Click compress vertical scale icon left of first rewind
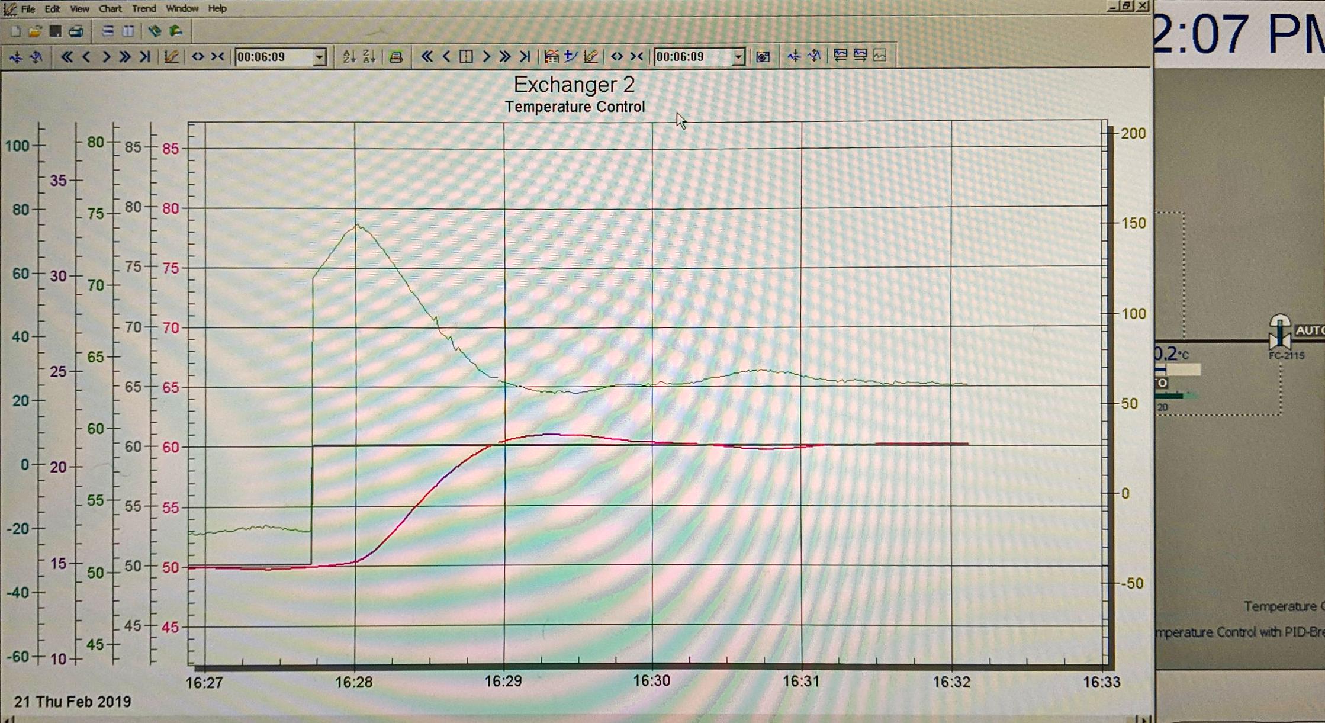 pyautogui.click(x=16, y=57)
